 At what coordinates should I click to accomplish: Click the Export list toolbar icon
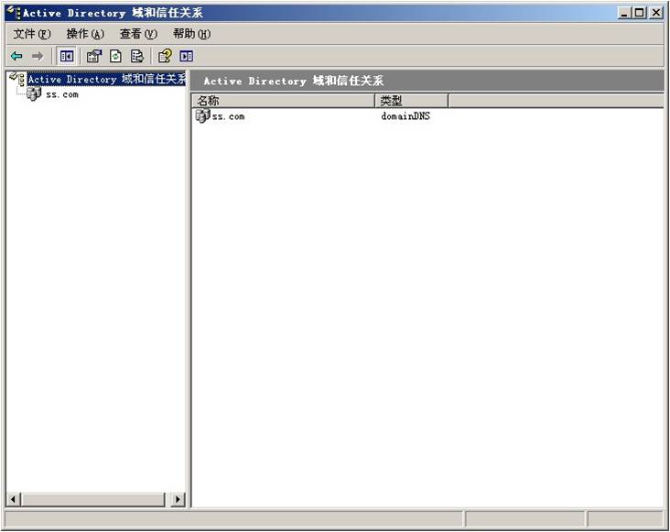coord(137,56)
